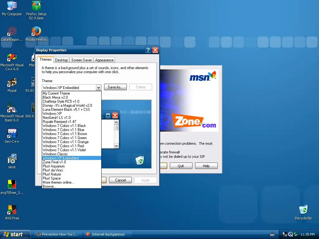Click the keyboard icon in the taskbar

272,235
